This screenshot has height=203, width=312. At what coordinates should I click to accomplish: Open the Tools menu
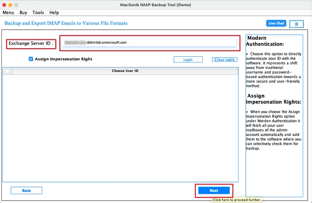pyautogui.click(x=38, y=13)
